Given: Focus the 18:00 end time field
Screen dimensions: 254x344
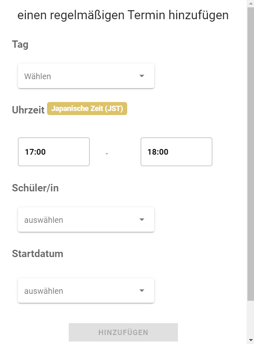Looking at the screenshot, I should (176, 152).
